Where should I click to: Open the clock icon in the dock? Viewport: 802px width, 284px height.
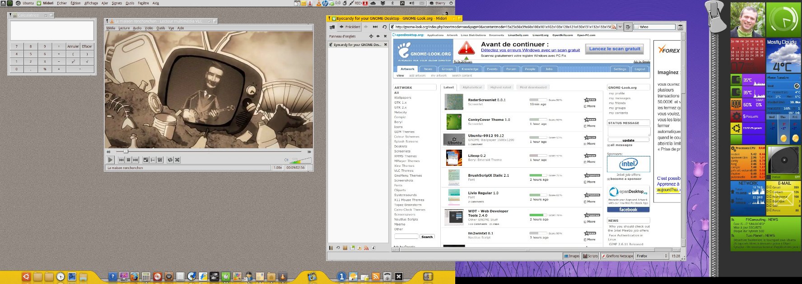tap(61, 277)
